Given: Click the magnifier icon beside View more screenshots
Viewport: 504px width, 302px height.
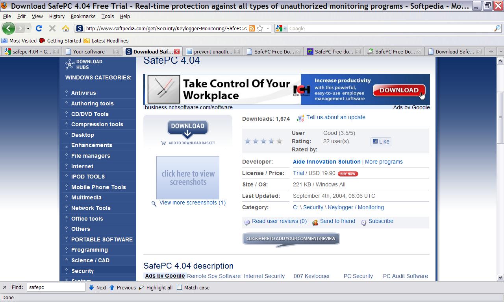Looking at the screenshot, I should pos(154,203).
